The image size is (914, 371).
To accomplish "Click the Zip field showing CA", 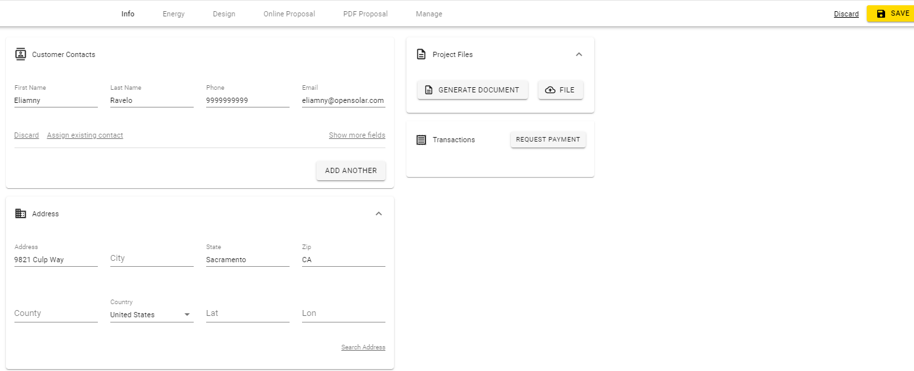I will [343, 260].
